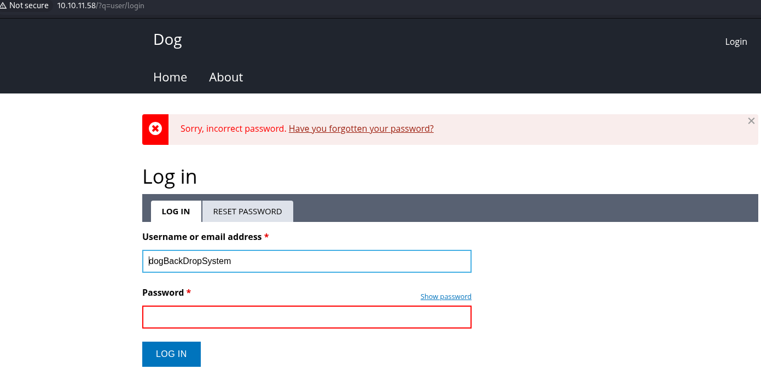This screenshot has width=761, height=375.
Task: Follow the forgotten your password link
Action: pyautogui.click(x=361, y=129)
